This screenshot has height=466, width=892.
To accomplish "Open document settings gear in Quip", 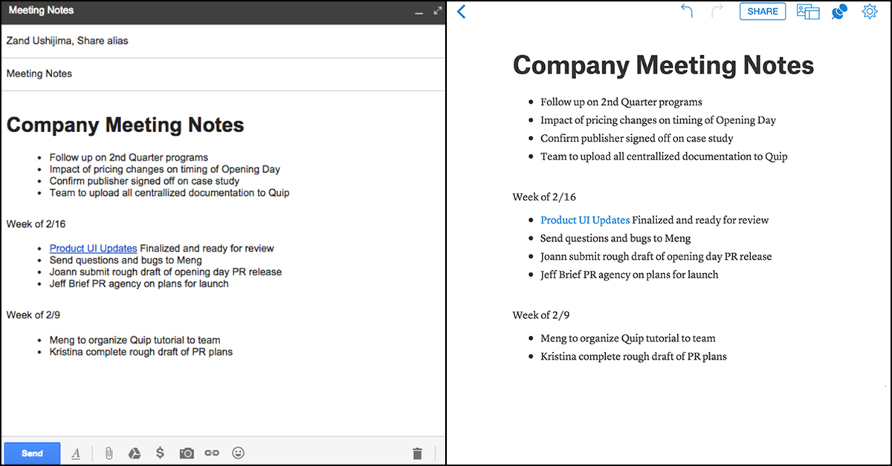I will coord(869,11).
